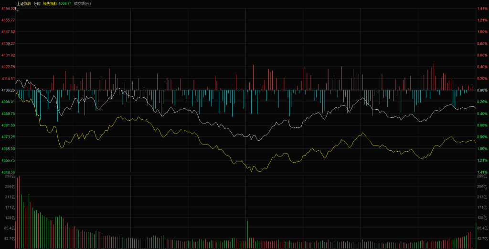The image size is (489, 249).
Task: Click the small plus icon at chart corner
Action: 18,10
